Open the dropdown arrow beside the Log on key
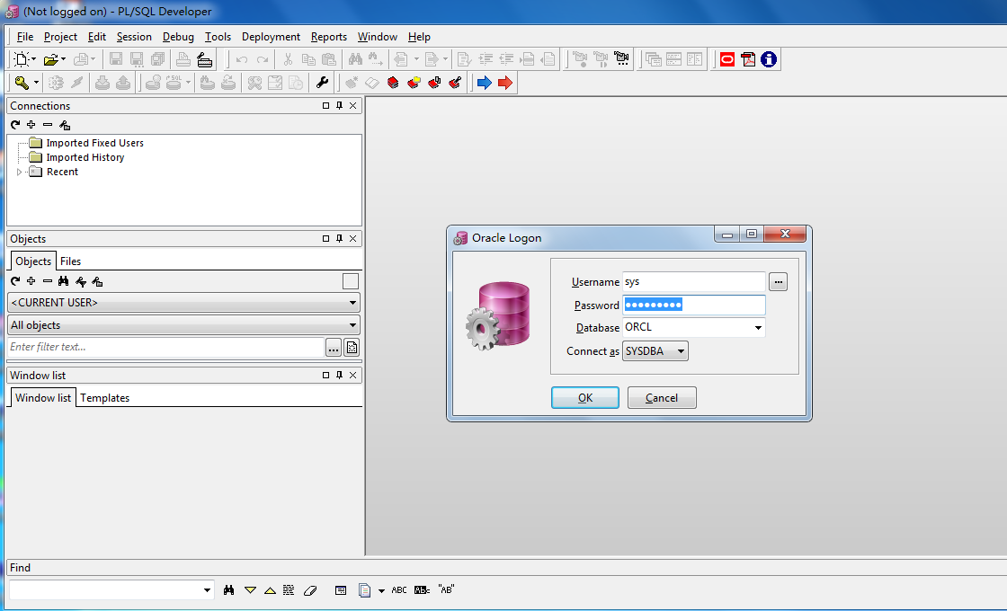 coord(36,83)
